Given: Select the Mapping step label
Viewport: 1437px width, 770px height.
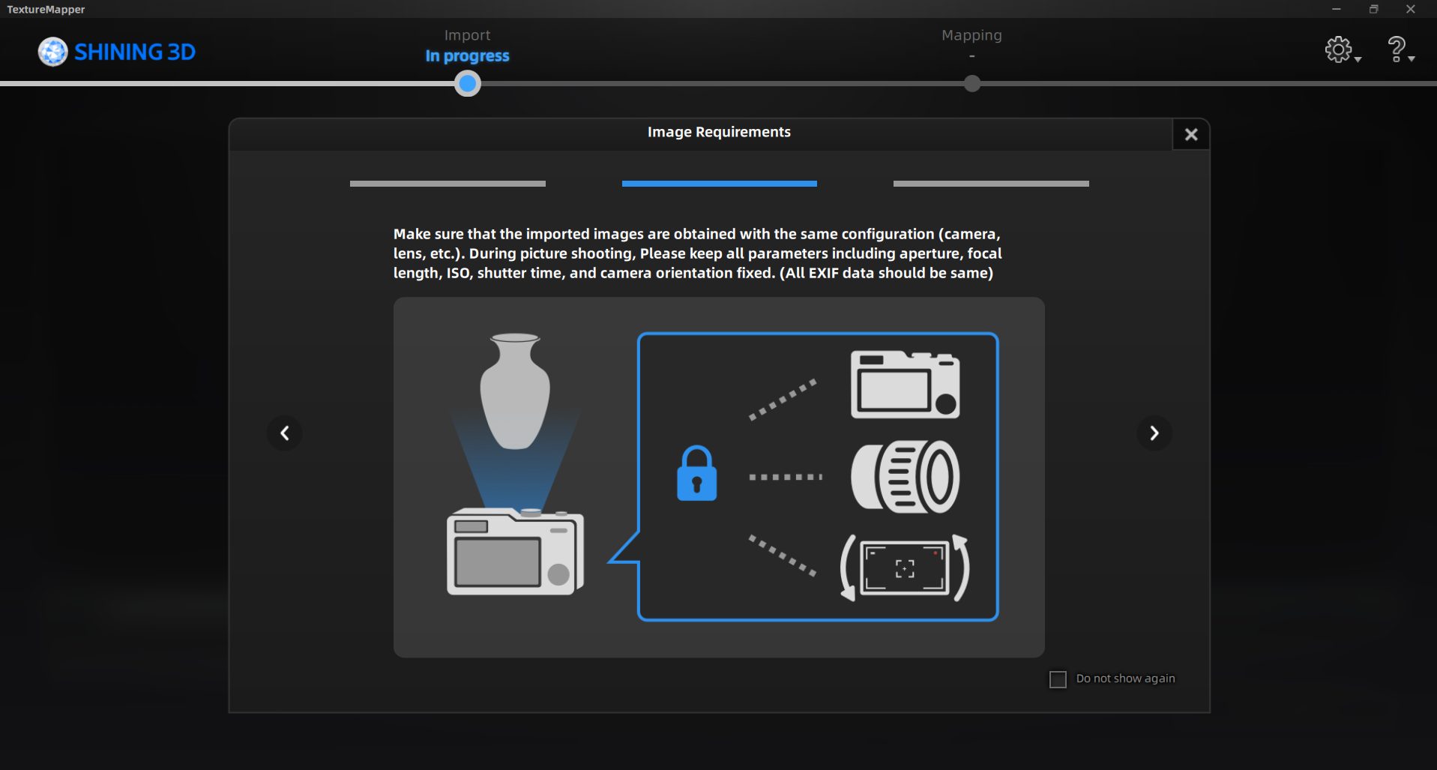Looking at the screenshot, I should pyautogui.click(x=971, y=35).
